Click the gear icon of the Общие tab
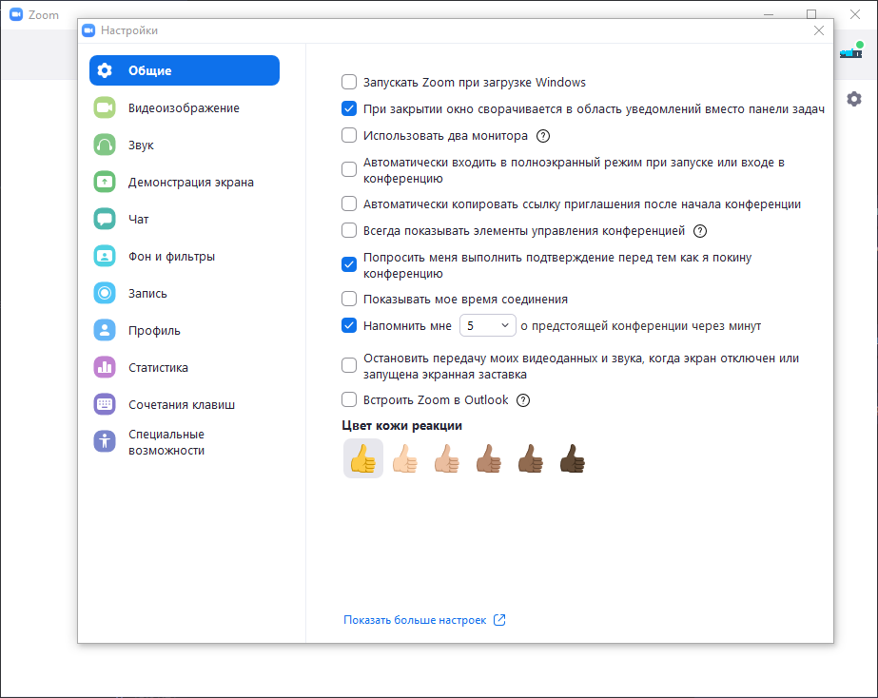The width and height of the screenshot is (878, 698). 105,70
